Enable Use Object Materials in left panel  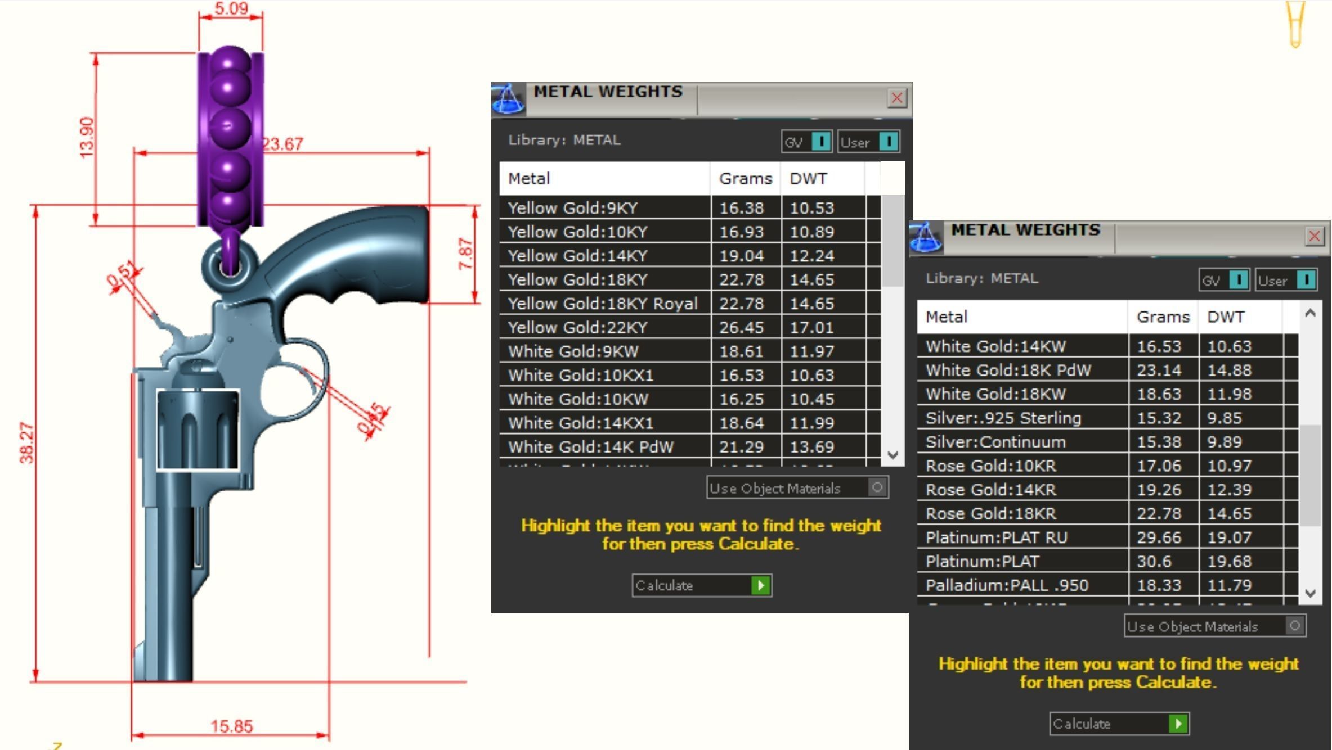pyautogui.click(x=877, y=487)
